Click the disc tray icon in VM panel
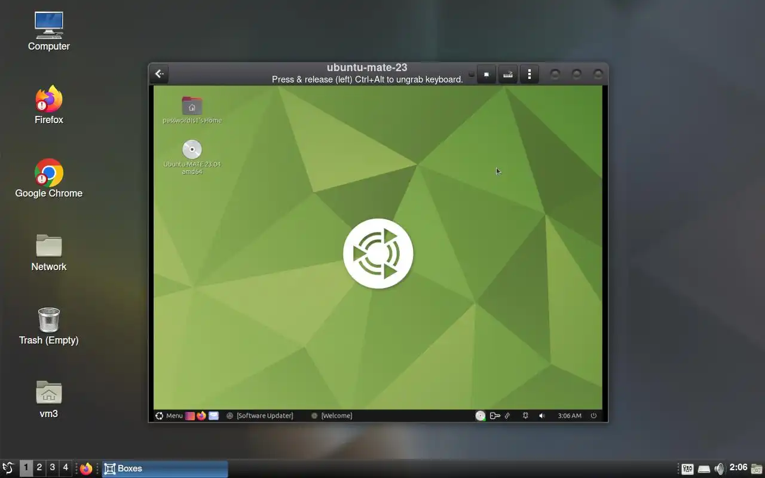Screen dimensions: 765x478 click(481, 416)
